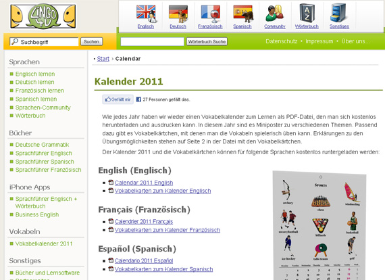
Task: Select the Englisch navigation tab label
Action: 146,26
